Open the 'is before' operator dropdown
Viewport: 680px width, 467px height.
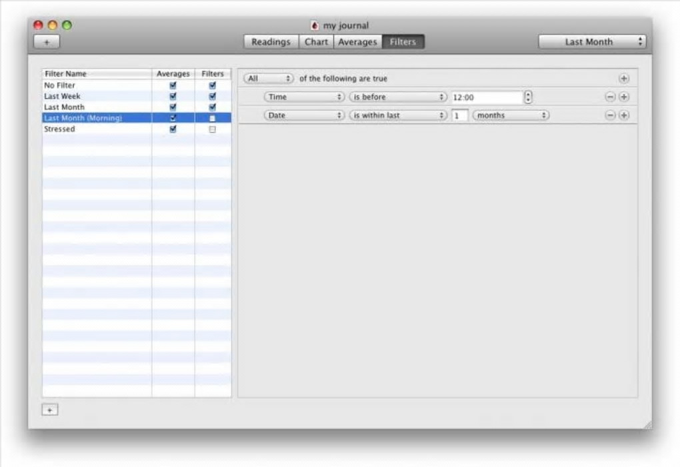[x=398, y=97]
